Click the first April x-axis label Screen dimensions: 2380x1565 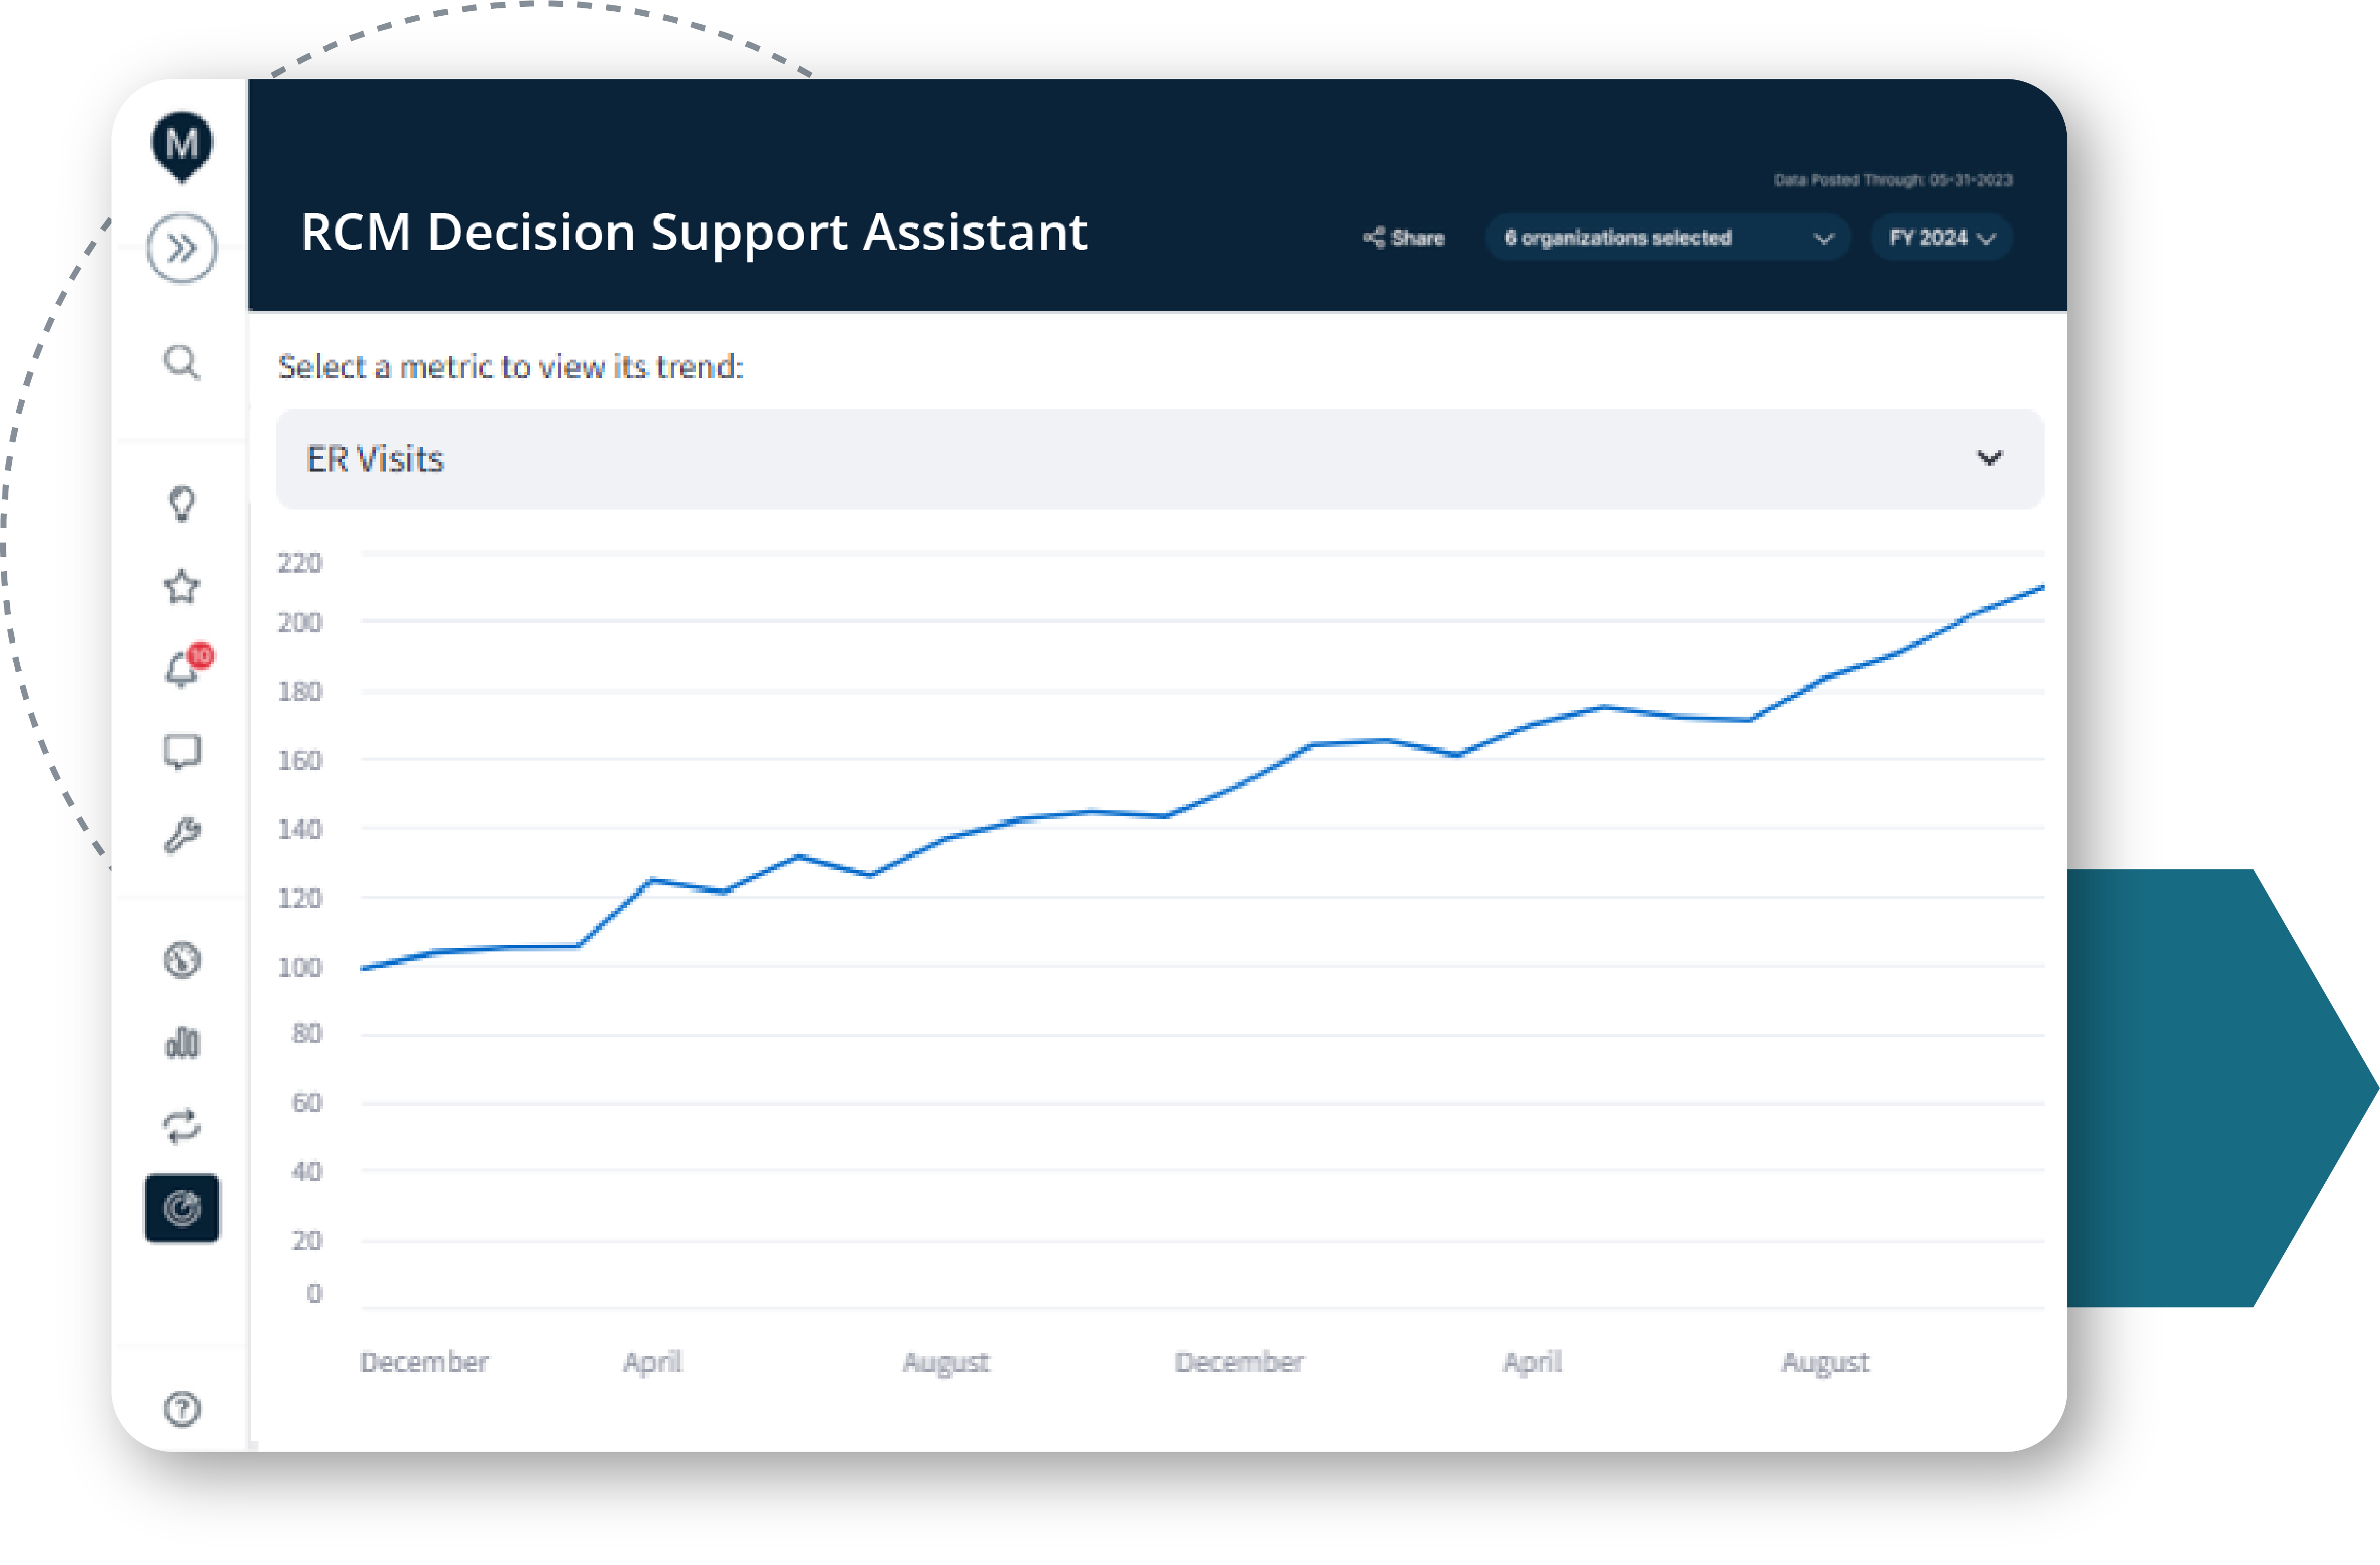coord(652,1363)
